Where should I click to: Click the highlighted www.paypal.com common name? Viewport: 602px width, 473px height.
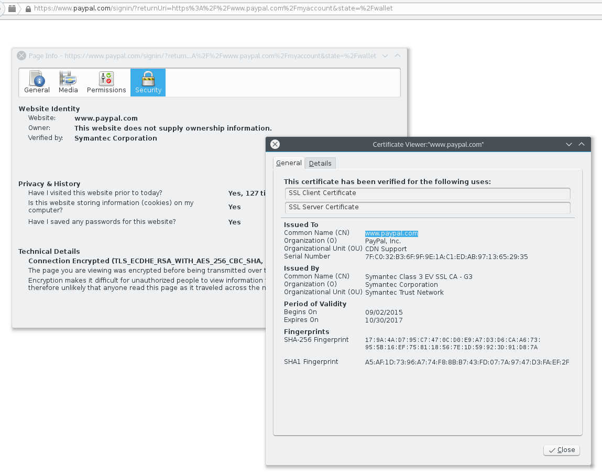point(391,233)
